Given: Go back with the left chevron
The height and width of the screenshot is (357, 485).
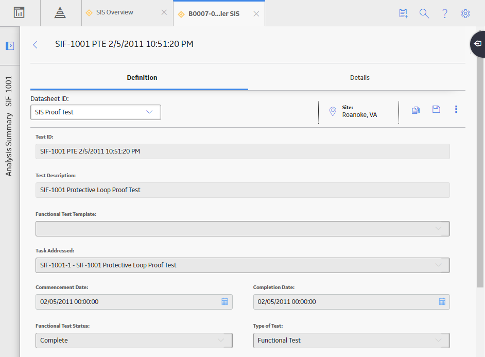Looking at the screenshot, I should click(35, 45).
